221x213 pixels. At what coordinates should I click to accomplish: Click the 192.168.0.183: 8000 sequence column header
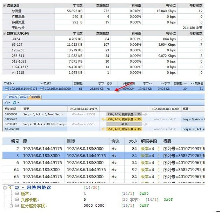(x=165, y=109)
